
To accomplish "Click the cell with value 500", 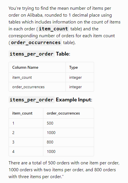I will pyautogui.click(x=68, y=123).
